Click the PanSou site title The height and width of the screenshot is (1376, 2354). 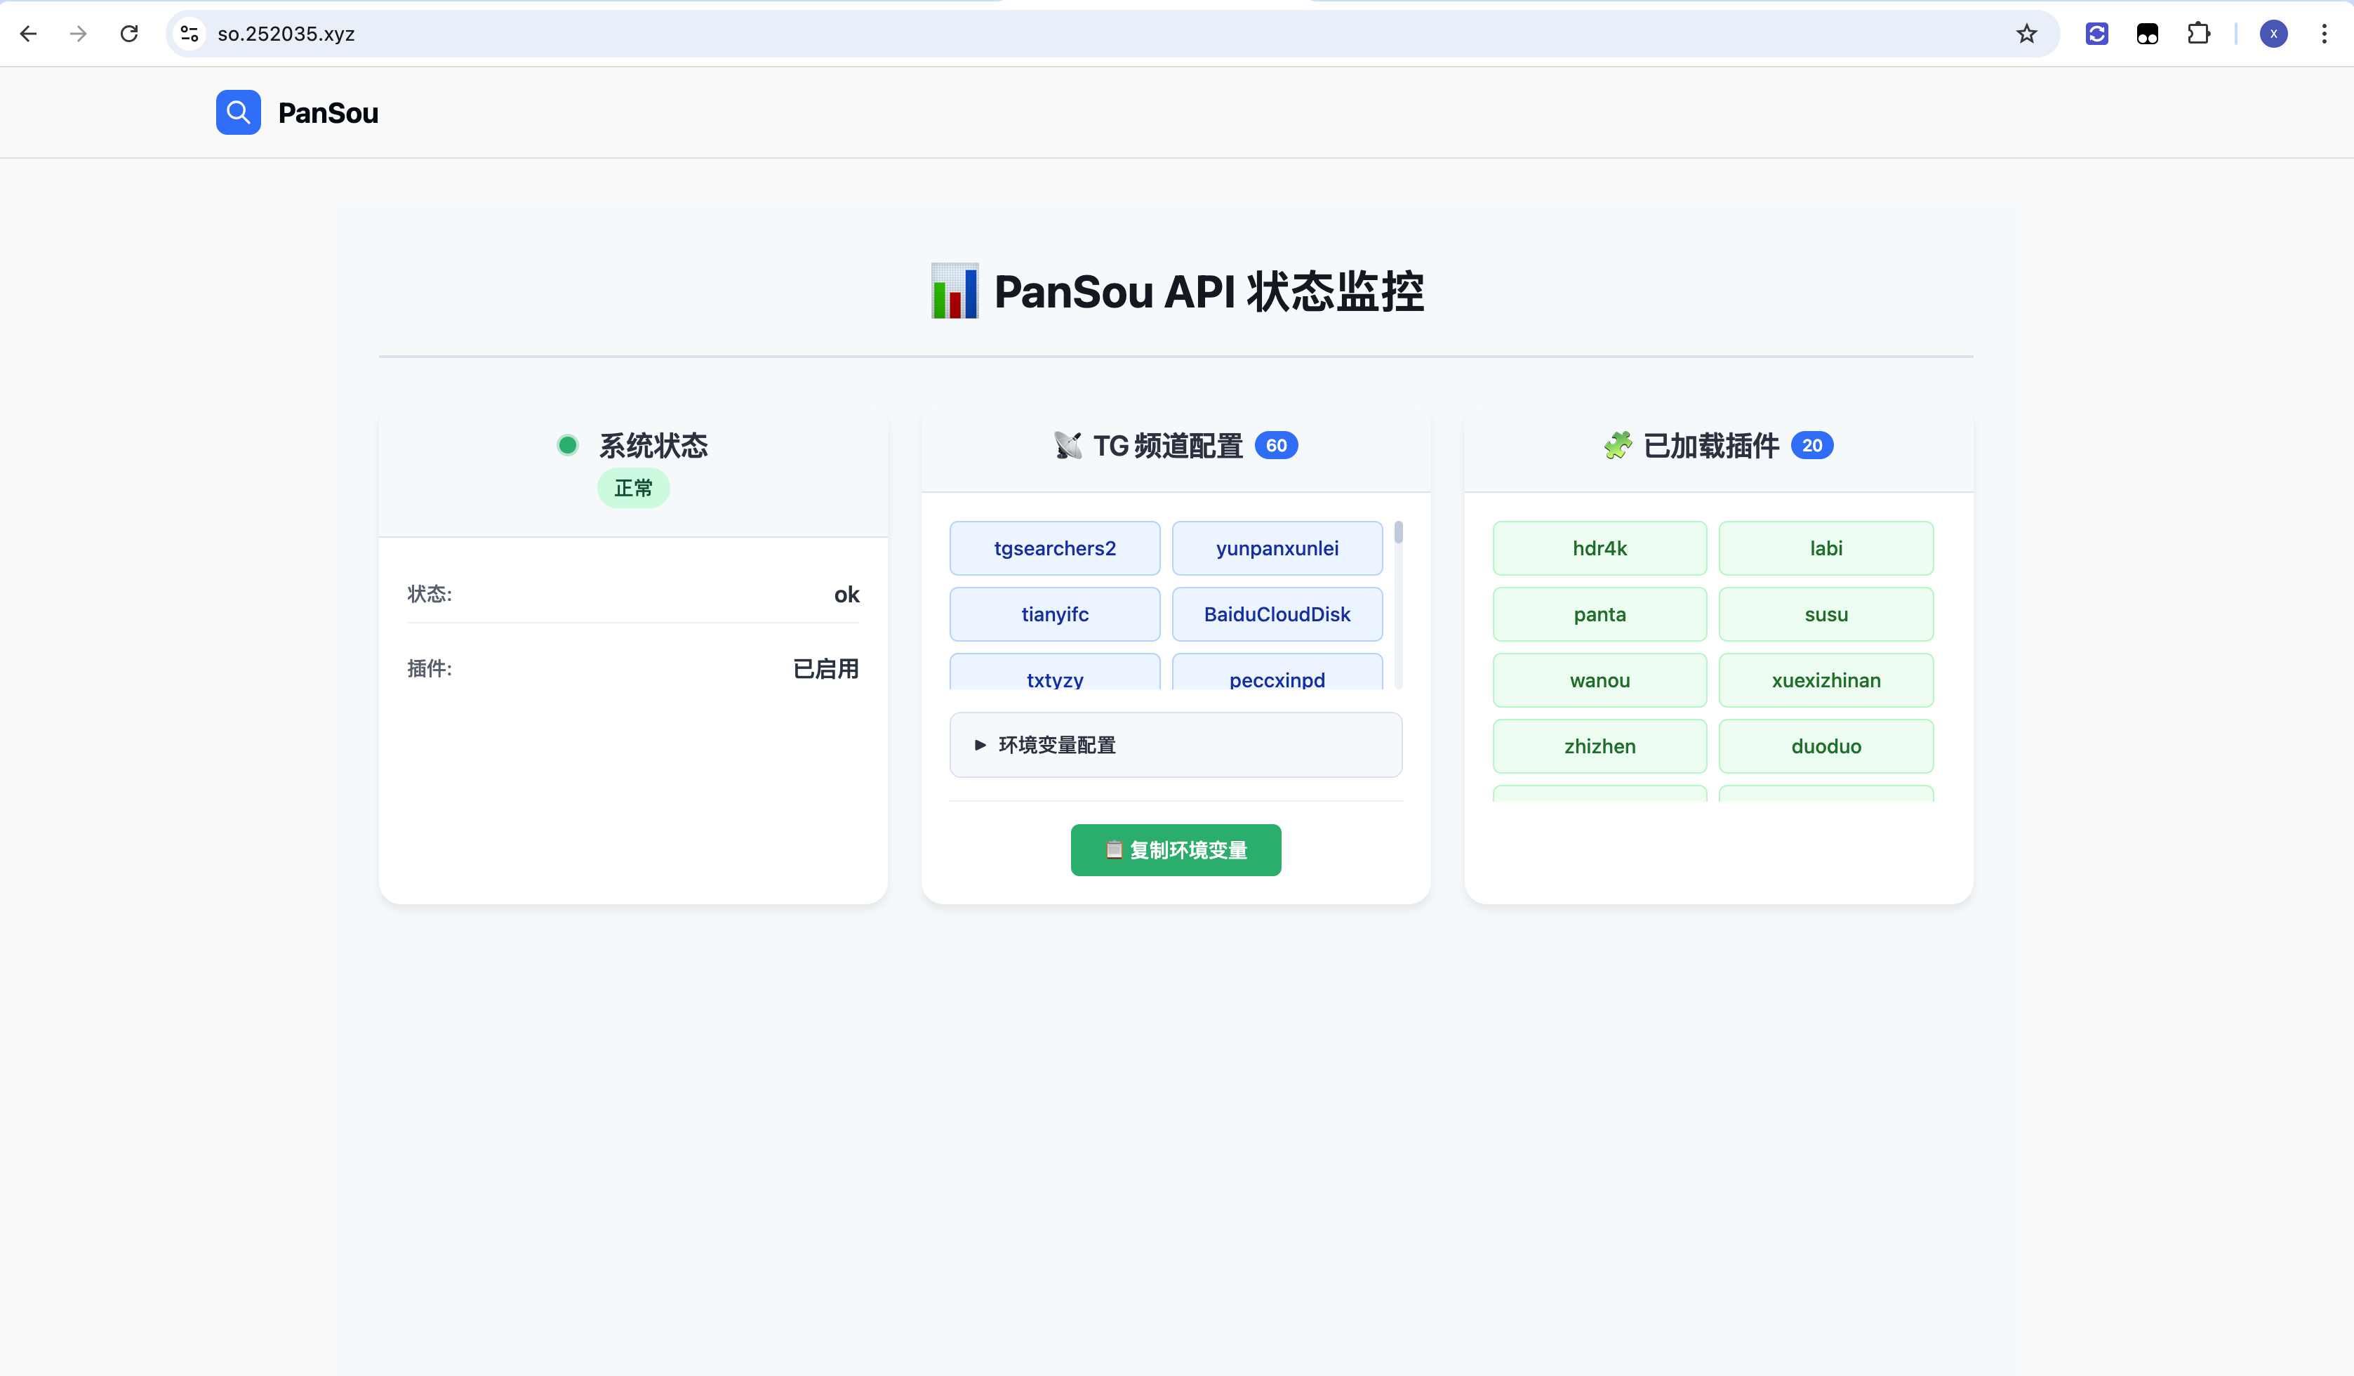tap(328, 113)
